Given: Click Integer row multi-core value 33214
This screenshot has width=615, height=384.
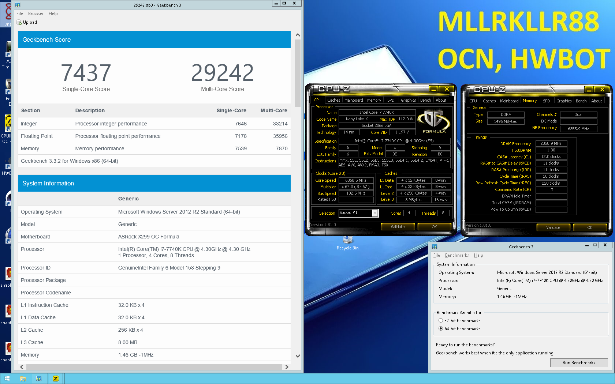Looking at the screenshot, I should (280, 124).
